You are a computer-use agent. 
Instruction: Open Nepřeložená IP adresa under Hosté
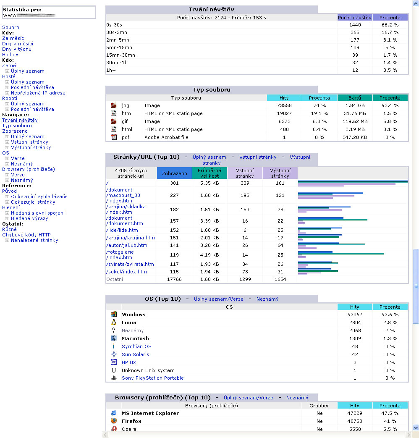coord(38,93)
